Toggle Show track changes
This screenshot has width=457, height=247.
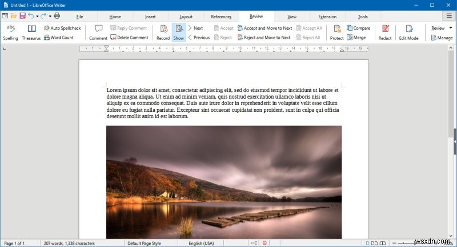tap(179, 33)
